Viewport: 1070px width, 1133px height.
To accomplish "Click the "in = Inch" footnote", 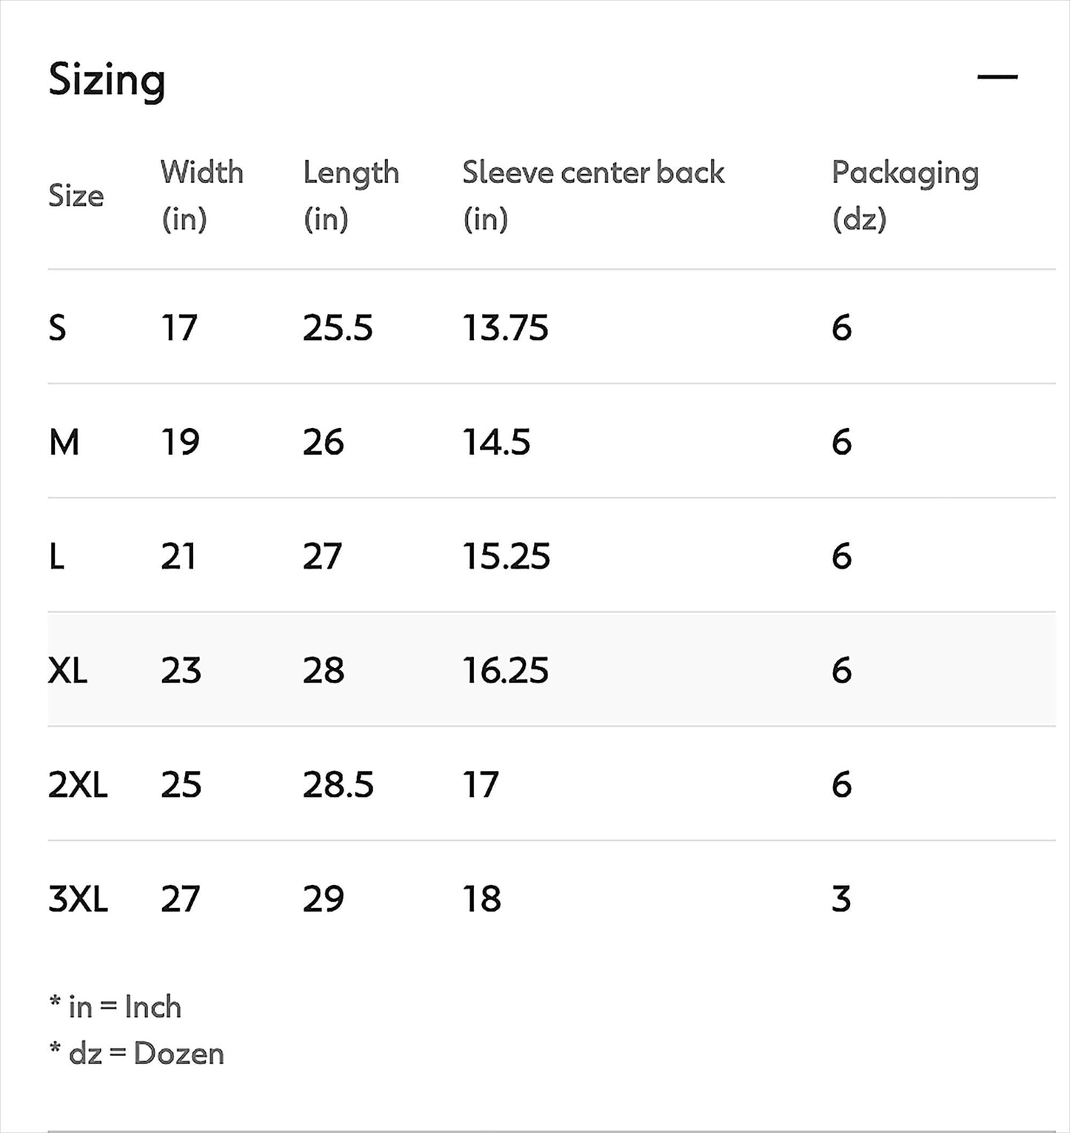I will (115, 1006).
